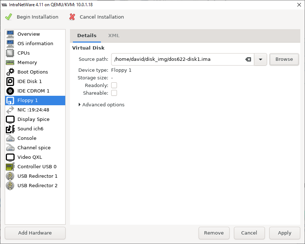Click the Apply button
Image resolution: width=305 pixels, height=244 pixels.
(x=285, y=233)
